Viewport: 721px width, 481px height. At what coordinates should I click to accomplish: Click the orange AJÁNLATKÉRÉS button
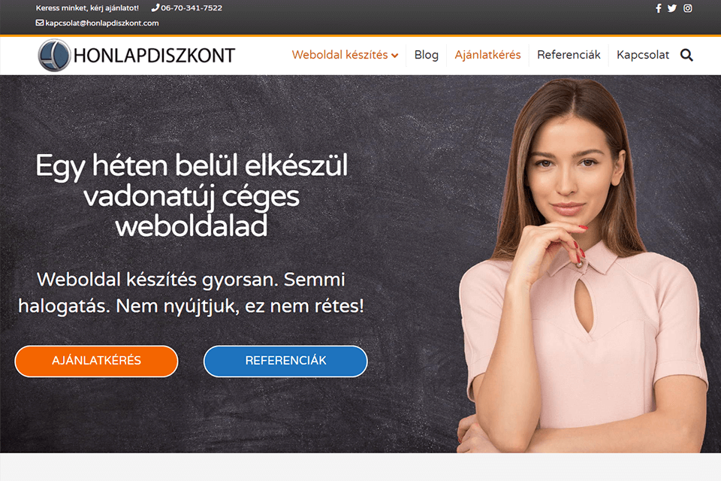point(96,361)
